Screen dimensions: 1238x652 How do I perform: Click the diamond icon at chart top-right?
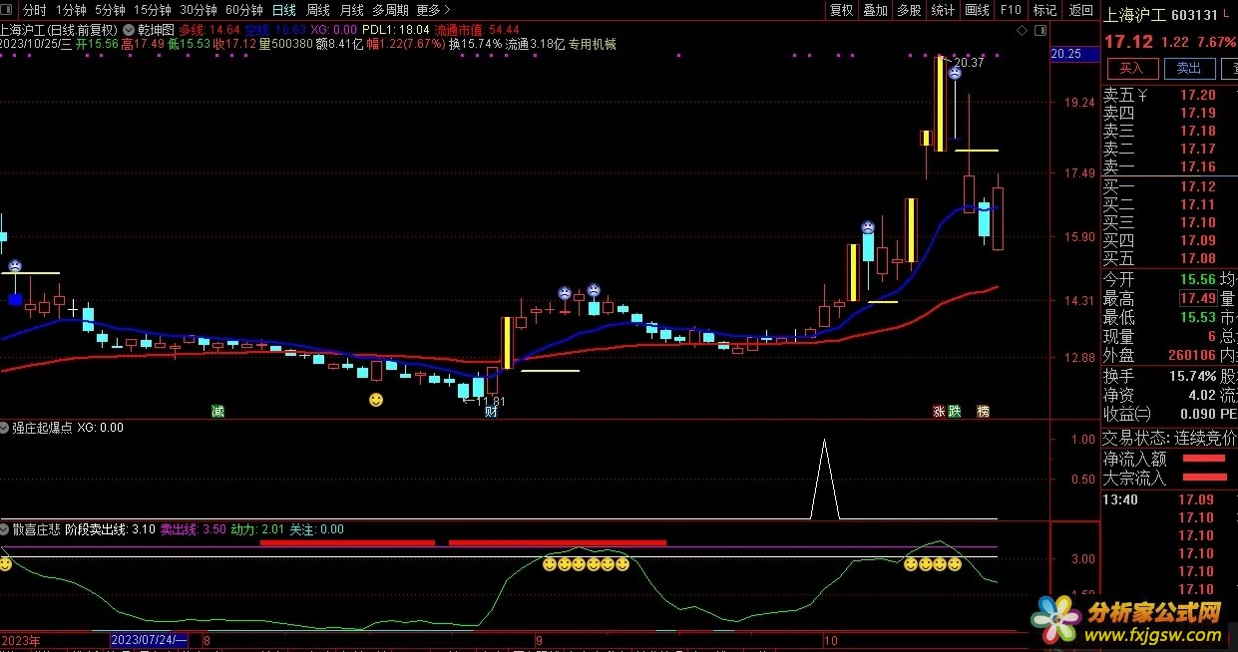point(1022,31)
